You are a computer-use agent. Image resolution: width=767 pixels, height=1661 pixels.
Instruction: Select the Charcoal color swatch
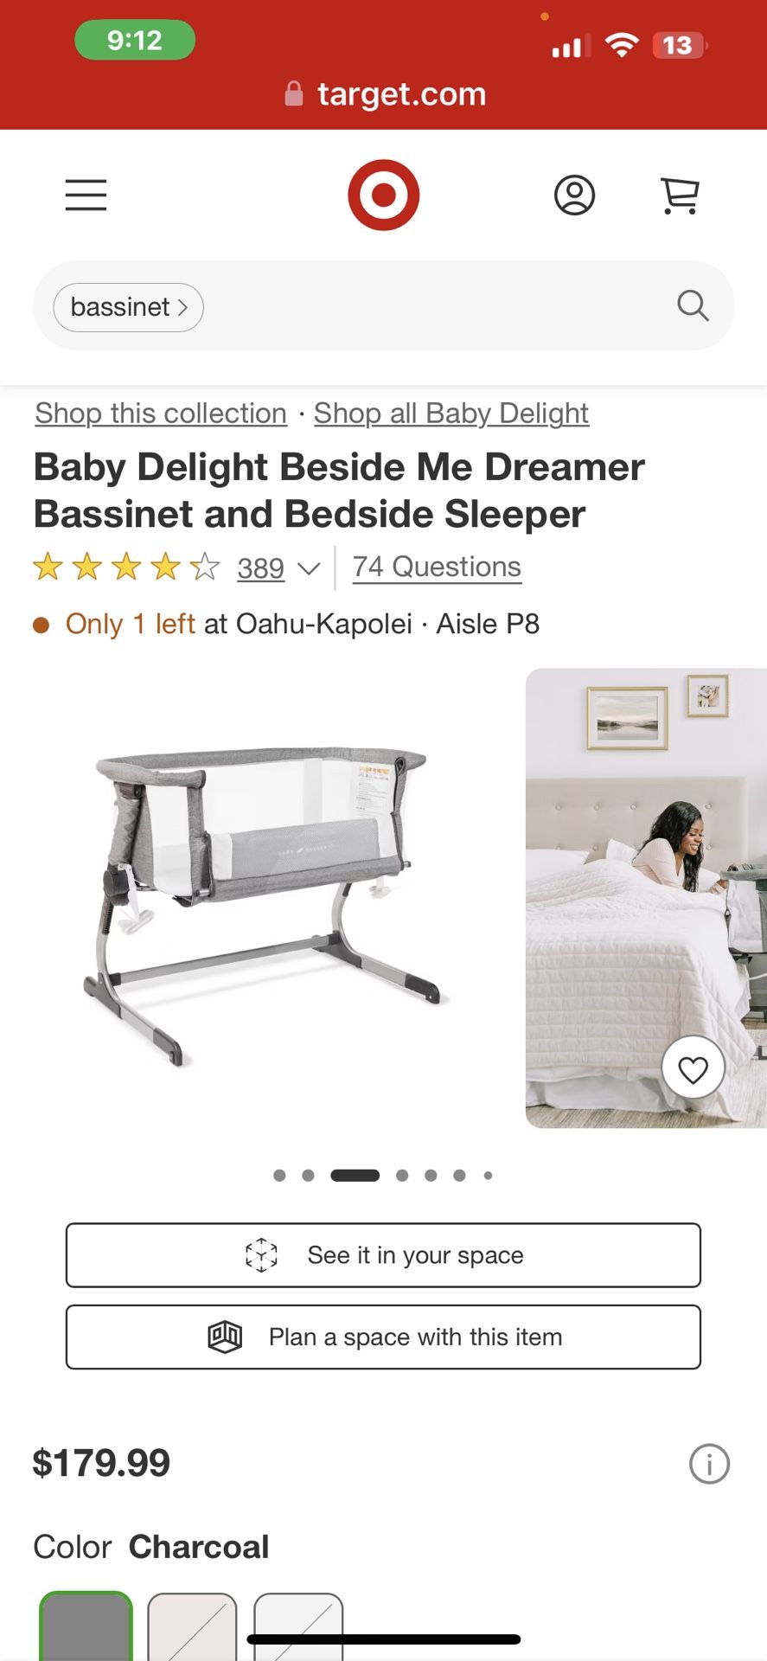86,1626
